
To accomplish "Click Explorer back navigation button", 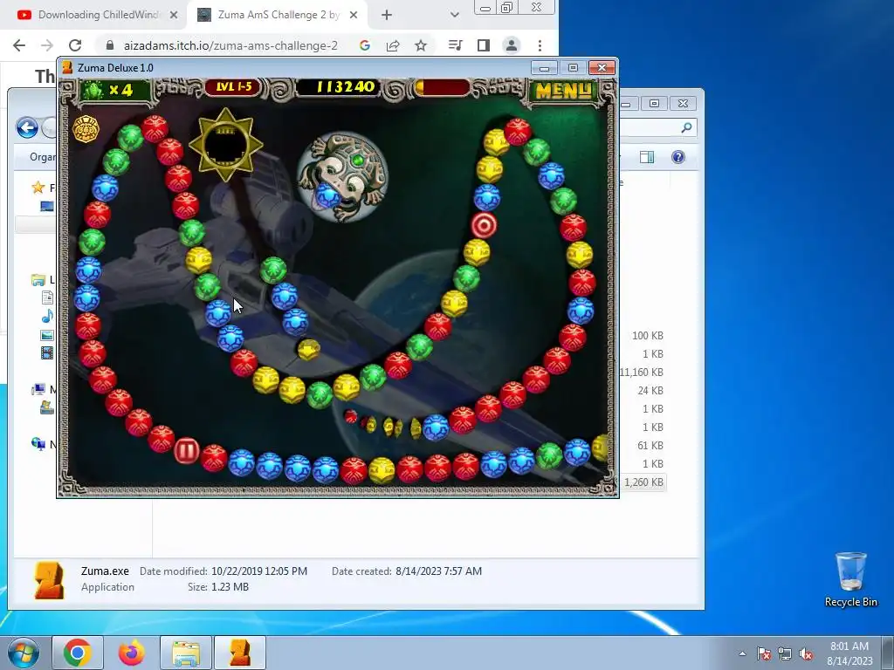I will [x=27, y=127].
